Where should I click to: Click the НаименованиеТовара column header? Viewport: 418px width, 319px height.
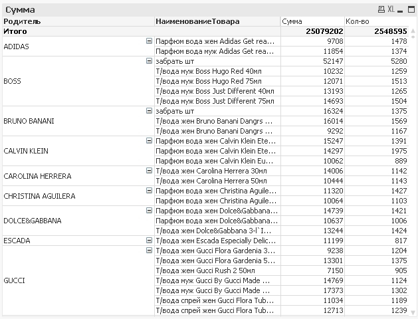[197, 21]
